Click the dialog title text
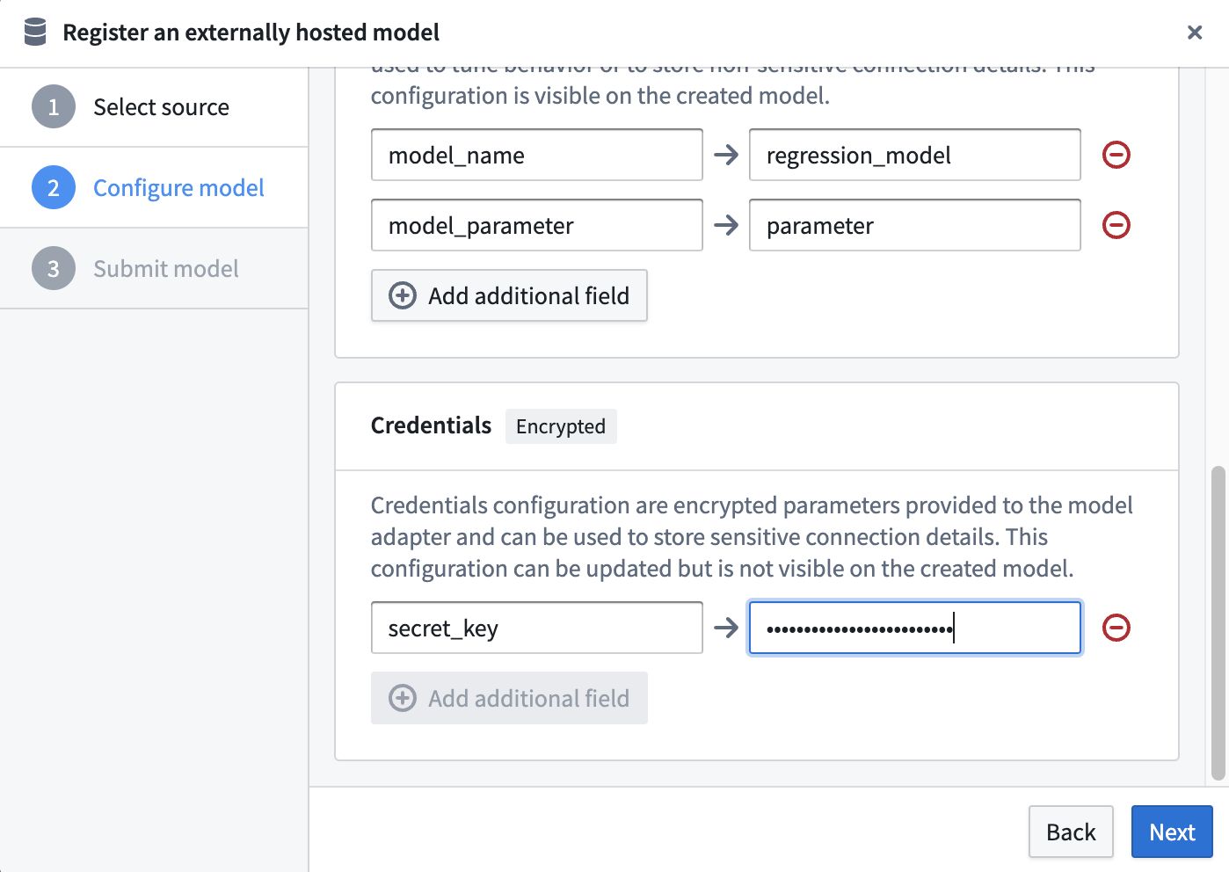 pos(251,33)
